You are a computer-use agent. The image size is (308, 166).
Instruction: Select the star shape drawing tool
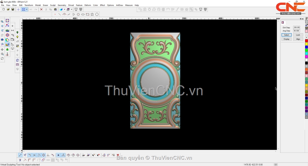pyautogui.click(x=92, y=14)
